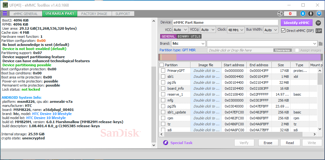
Task: Click the network globe icon
Action: click(x=280, y=14)
